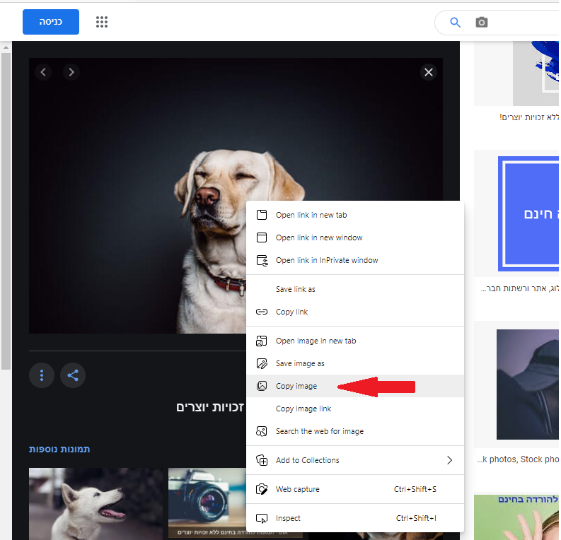Open the blue paint splash result thumbnail
The image size is (561, 540).
click(x=536, y=74)
